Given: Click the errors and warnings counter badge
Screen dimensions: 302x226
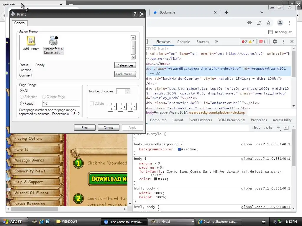Looking at the screenshot, I should 248,42.
